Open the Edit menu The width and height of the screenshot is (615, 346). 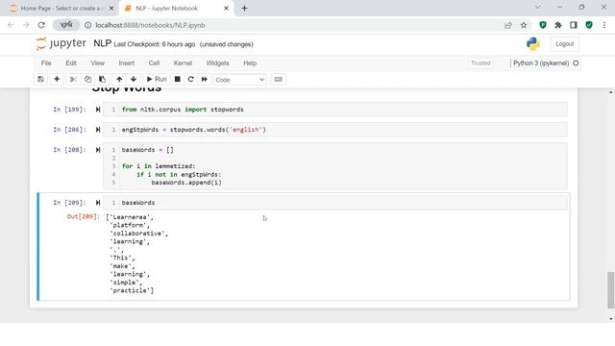pyautogui.click(x=71, y=63)
